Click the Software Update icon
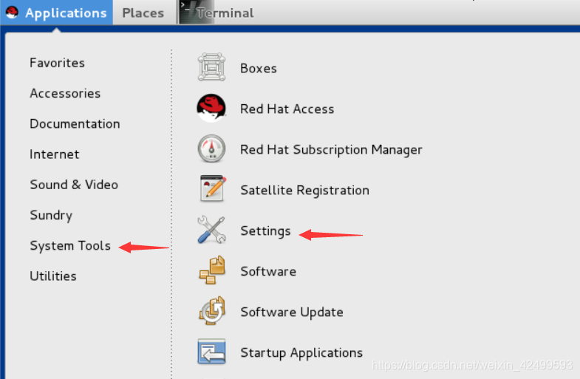The height and width of the screenshot is (379, 580). (212, 310)
